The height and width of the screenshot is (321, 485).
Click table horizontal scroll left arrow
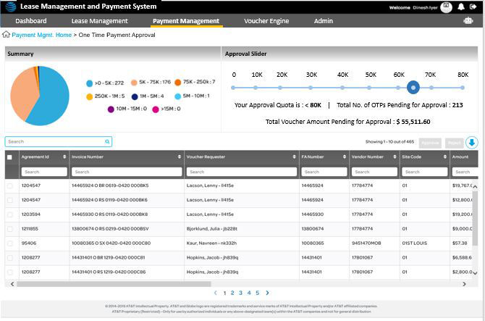12,284
